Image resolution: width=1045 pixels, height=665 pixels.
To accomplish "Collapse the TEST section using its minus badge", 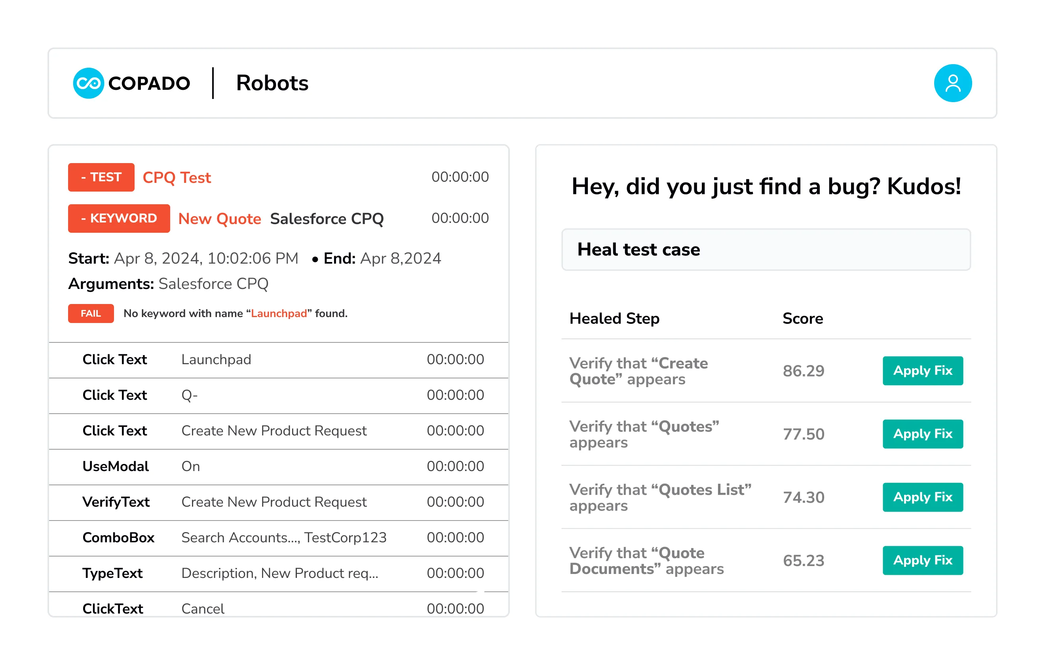I will pyautogui.click(x=101, y=177).
